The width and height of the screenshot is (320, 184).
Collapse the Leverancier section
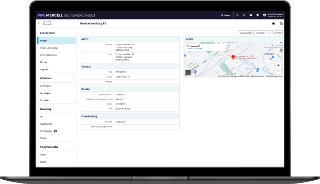point(74,33)
